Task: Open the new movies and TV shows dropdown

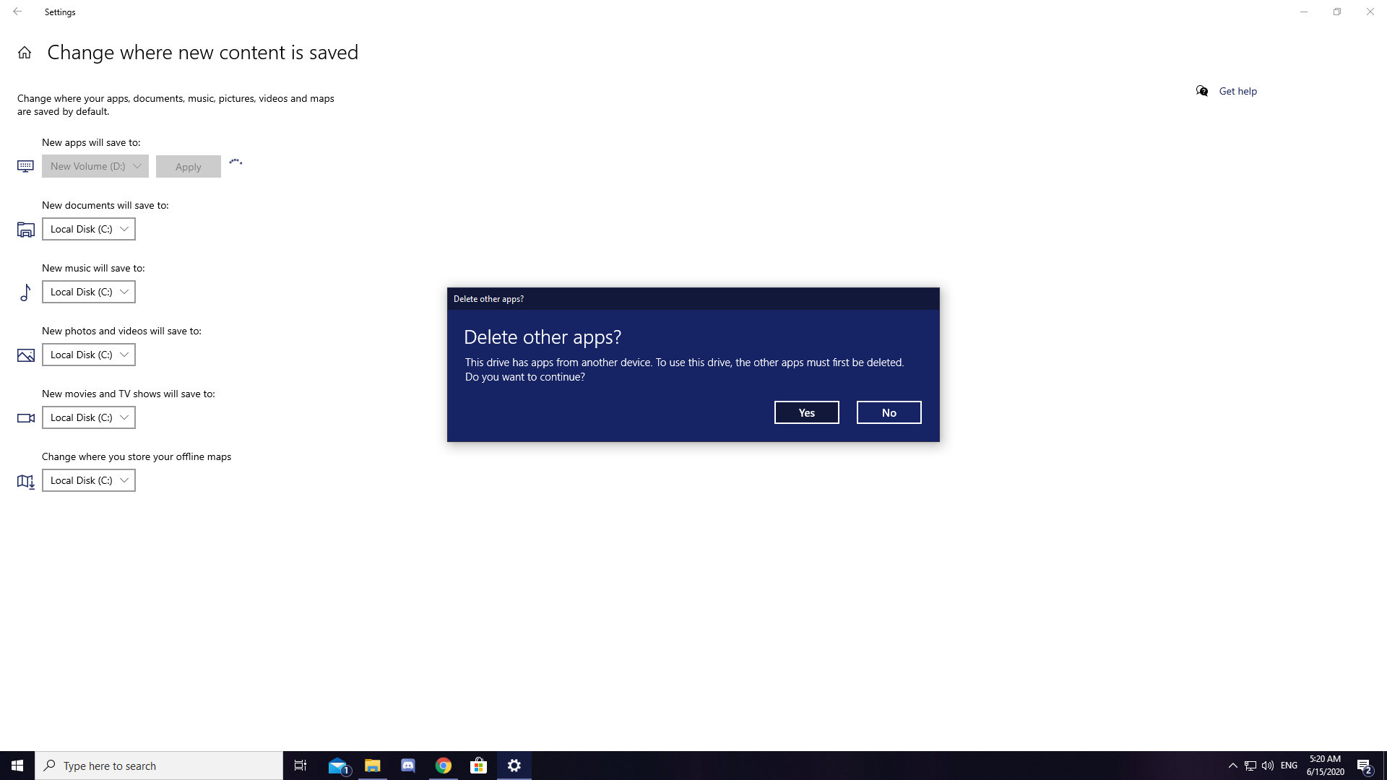Action: pos(89,417)
